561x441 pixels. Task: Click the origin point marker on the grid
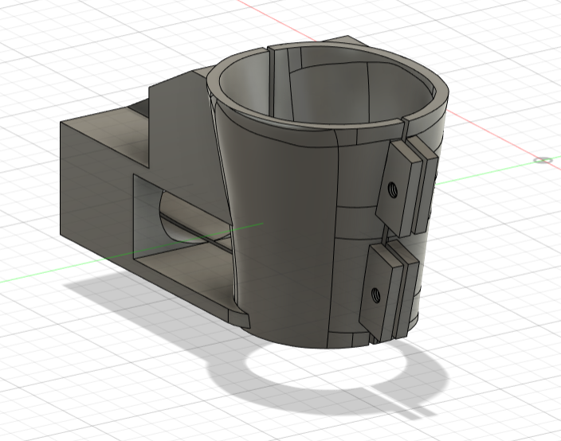(543, 160)
